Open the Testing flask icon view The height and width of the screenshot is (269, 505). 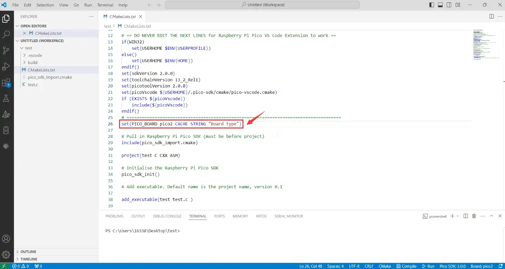[6, 98]
